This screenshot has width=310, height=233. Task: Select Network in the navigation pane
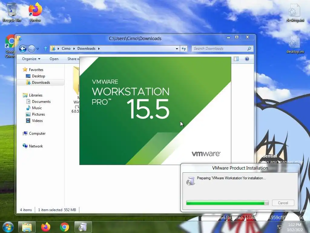[x=36, y=146]
